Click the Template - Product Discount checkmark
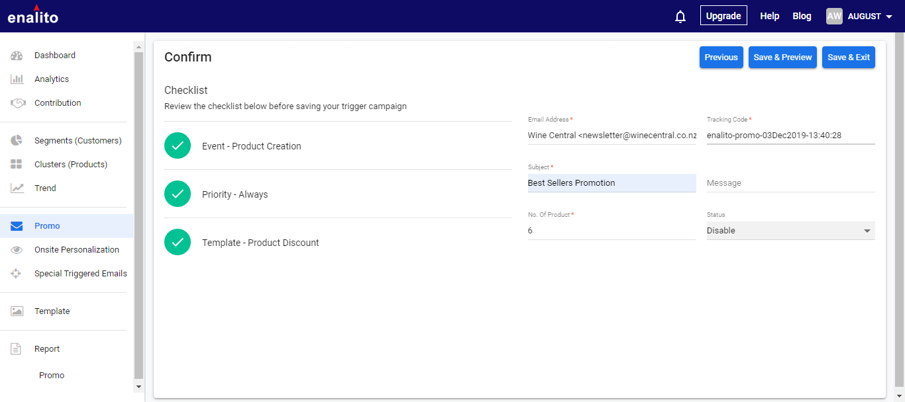The height and width of the screenshot is (402, 905). point(178,243)
